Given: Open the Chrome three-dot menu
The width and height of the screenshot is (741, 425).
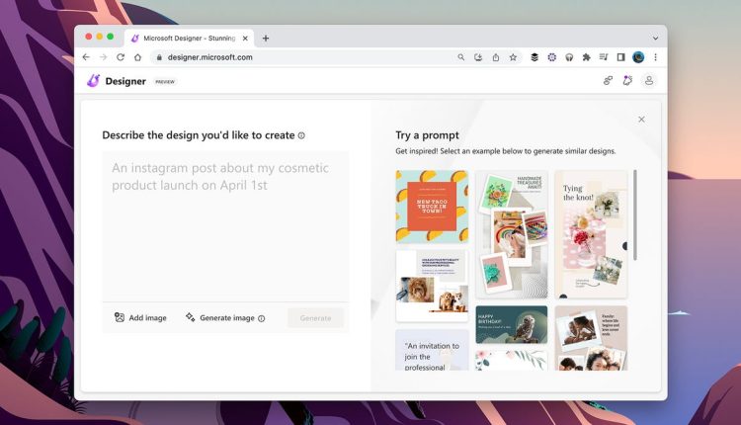Looking at the screenshot, I should [655, 57].
